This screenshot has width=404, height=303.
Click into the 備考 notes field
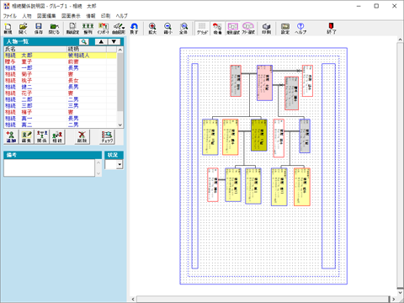point(50,167)
